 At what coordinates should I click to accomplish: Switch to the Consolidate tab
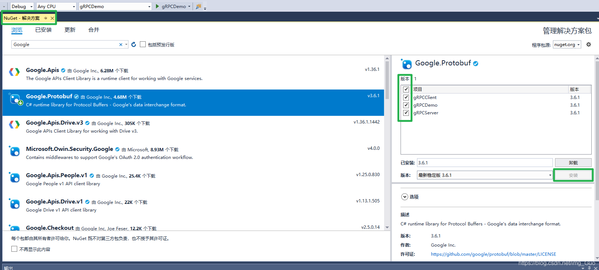pyautogui.click(x=94, y=30)
